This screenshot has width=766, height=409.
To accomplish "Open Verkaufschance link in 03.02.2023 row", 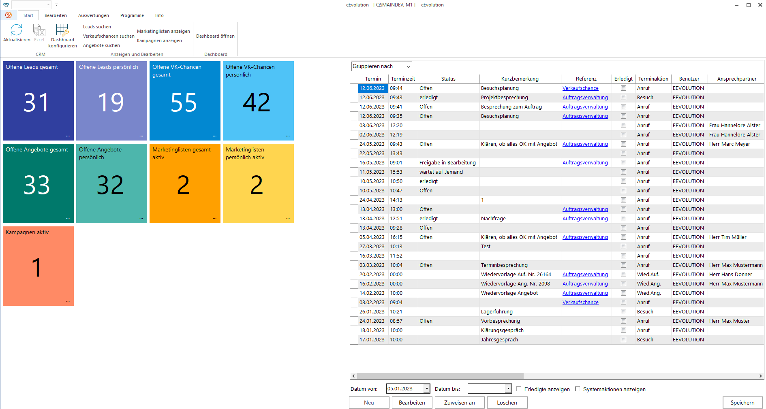I will [x=580, y=302].
